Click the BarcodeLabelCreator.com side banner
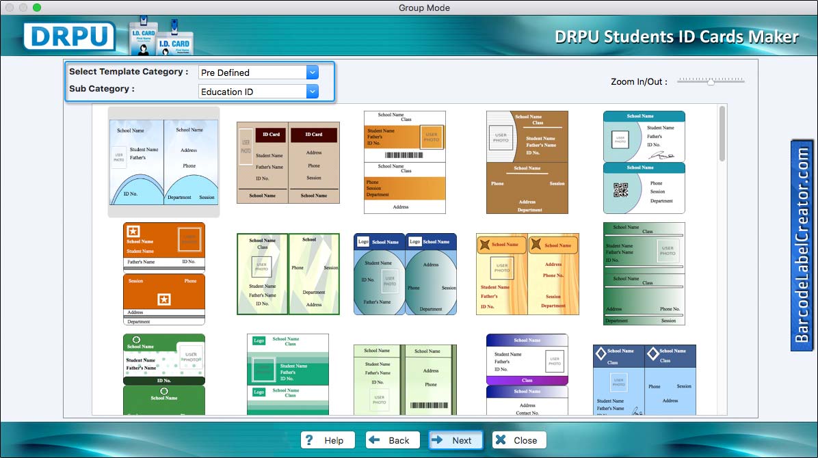Image resolution: width=818 pixels, height=458 pixels. (x=802, y=245)
